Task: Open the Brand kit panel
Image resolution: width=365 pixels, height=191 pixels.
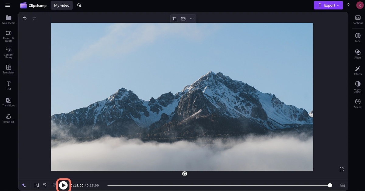Action: [x=9, y=118]
